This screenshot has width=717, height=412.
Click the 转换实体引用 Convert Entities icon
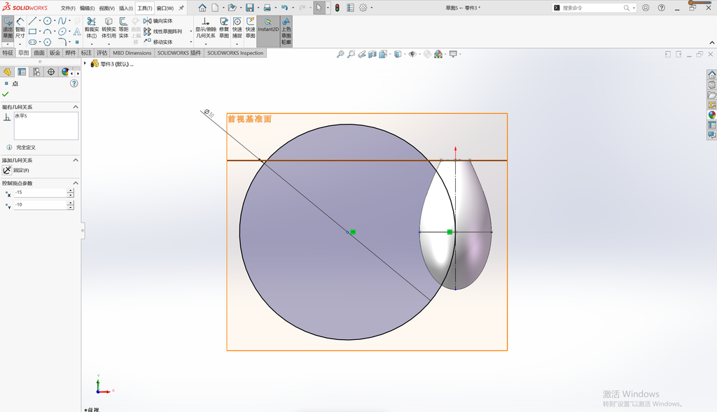pos(109,28)
